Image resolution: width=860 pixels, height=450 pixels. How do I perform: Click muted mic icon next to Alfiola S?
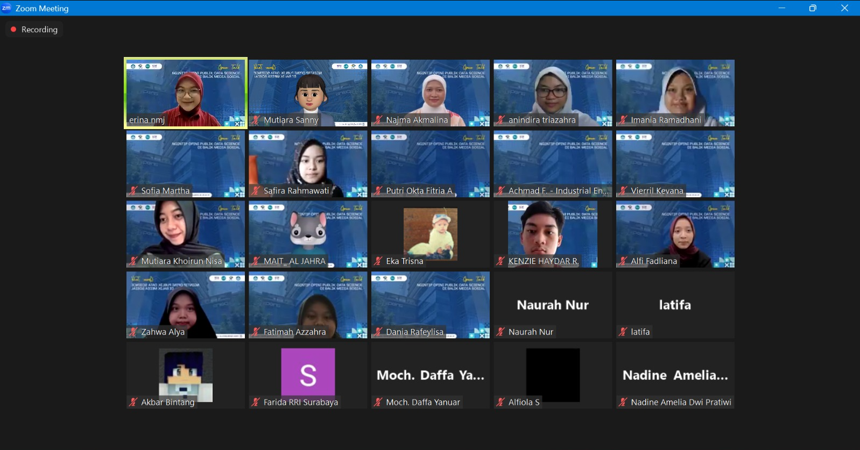coord(501,402)
